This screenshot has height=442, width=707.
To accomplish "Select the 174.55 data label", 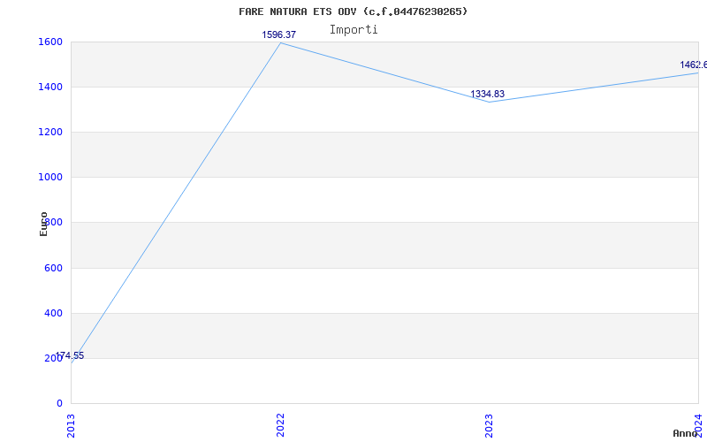I will (70, 356).
